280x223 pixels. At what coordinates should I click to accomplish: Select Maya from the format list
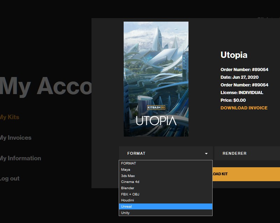click(x=165, y=170)
